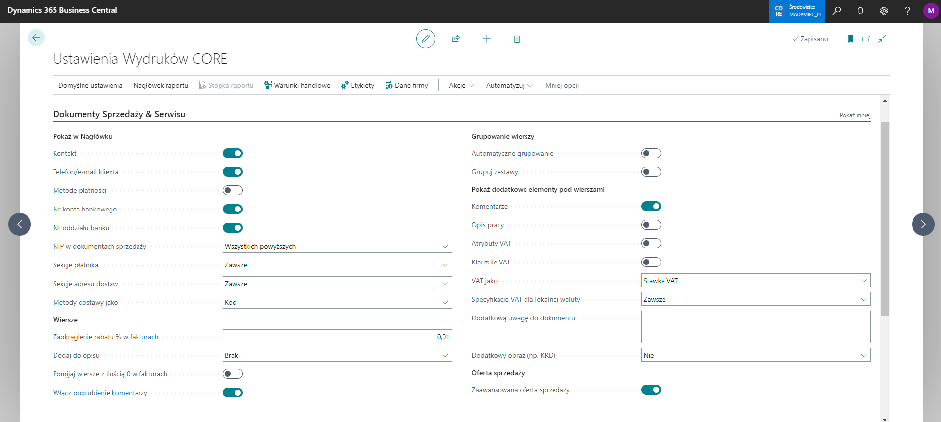
Task: Open the search magnifier icon
Action: (837, 11)
